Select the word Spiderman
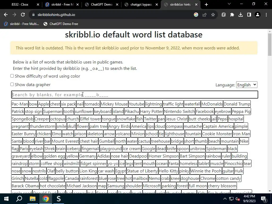Image resolution: width=272 pixels, height=204 pixels. pos(216,149)
